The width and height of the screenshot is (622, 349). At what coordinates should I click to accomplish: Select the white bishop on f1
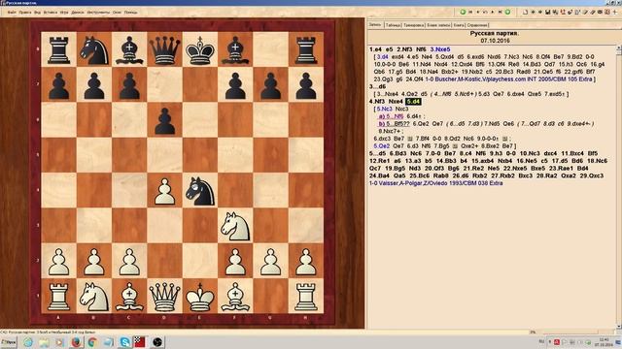click(235, 297)
